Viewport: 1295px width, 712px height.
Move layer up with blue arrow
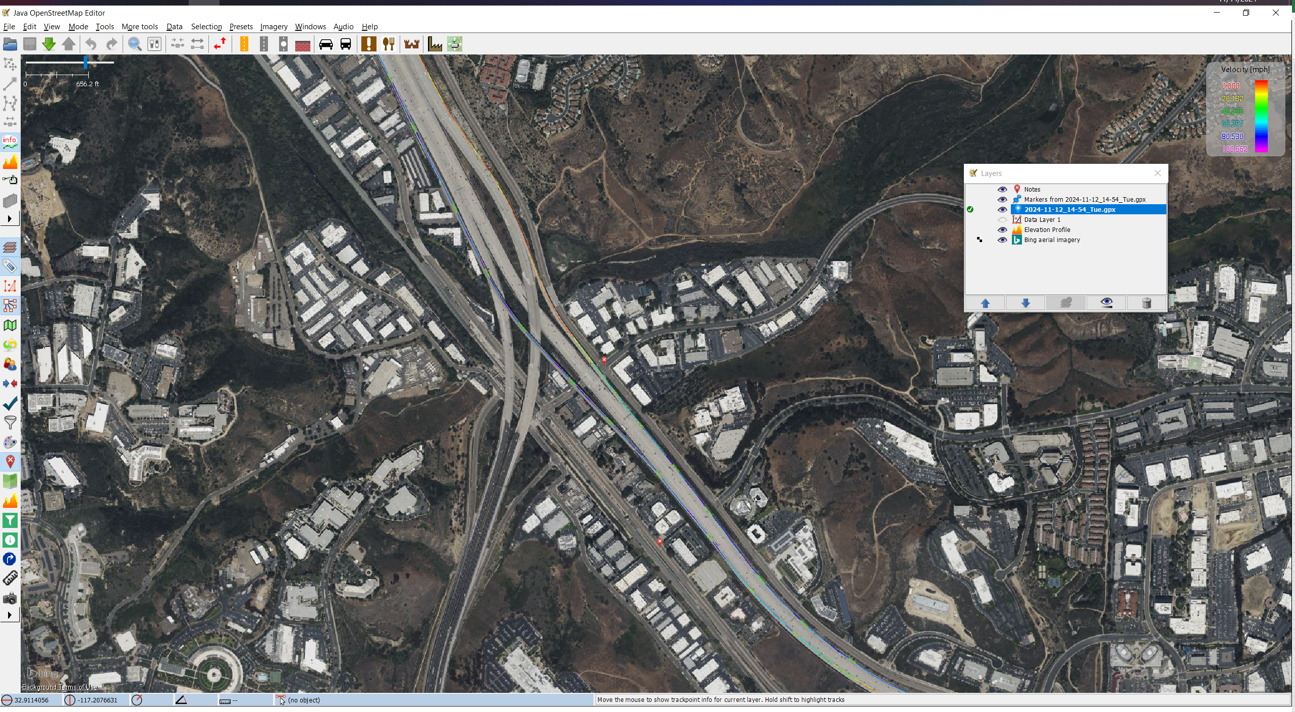pyautogui.click(x=985, y=303)
